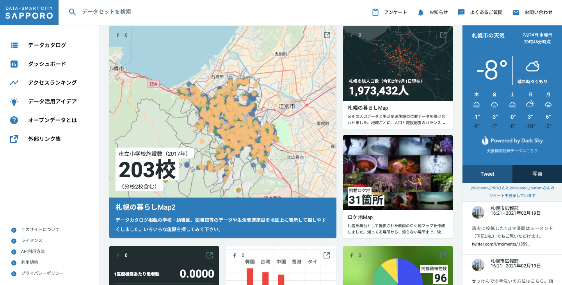Open 外部リンク集
Image resolution: width=562 pixels, height=285 pixels.
tap(44, 139)
